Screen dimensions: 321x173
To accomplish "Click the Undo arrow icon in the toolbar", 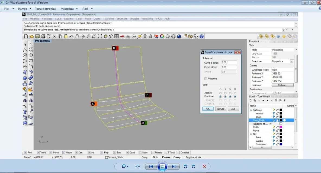I will (x=71, y=36).
